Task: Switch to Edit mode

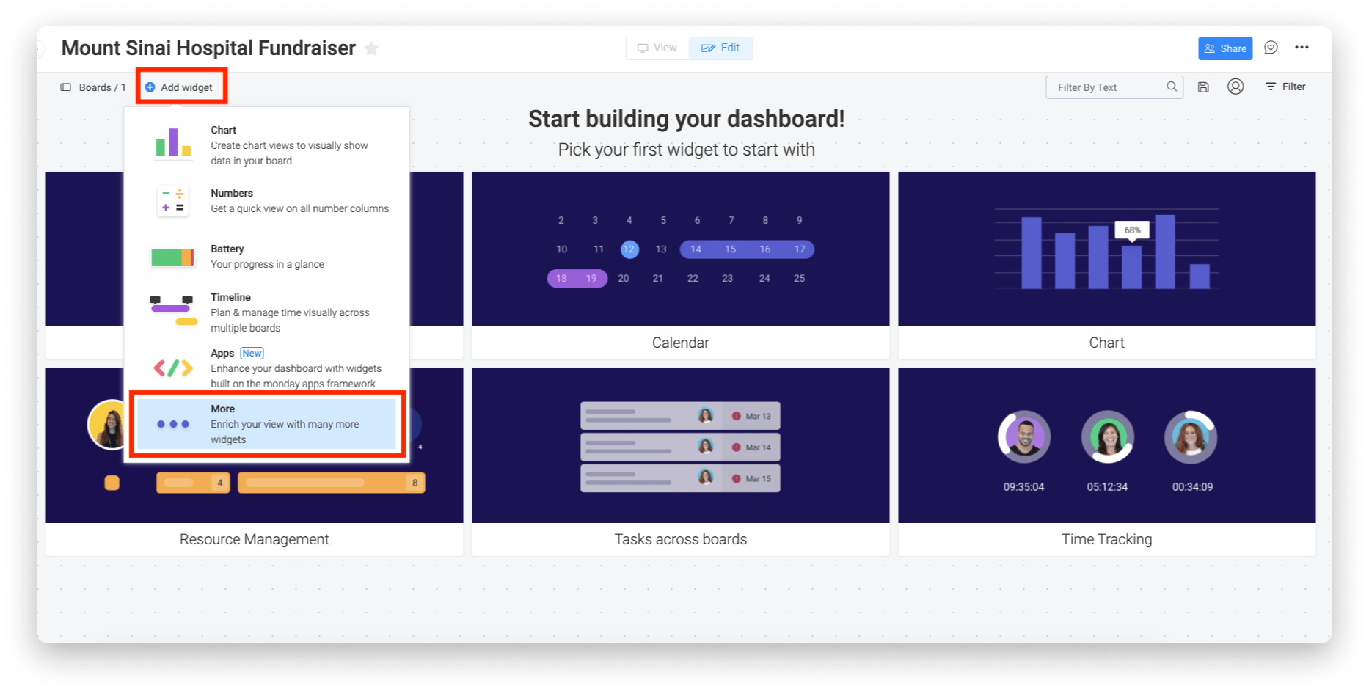Action: 720,48
